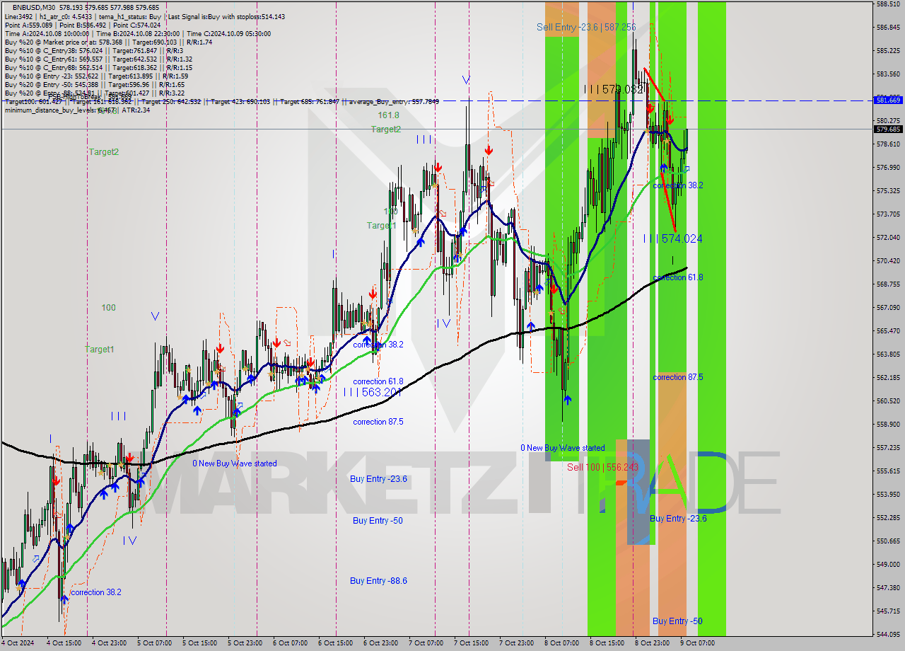Click the '8 Oct 07:00' time axis label

coord(562,643)
